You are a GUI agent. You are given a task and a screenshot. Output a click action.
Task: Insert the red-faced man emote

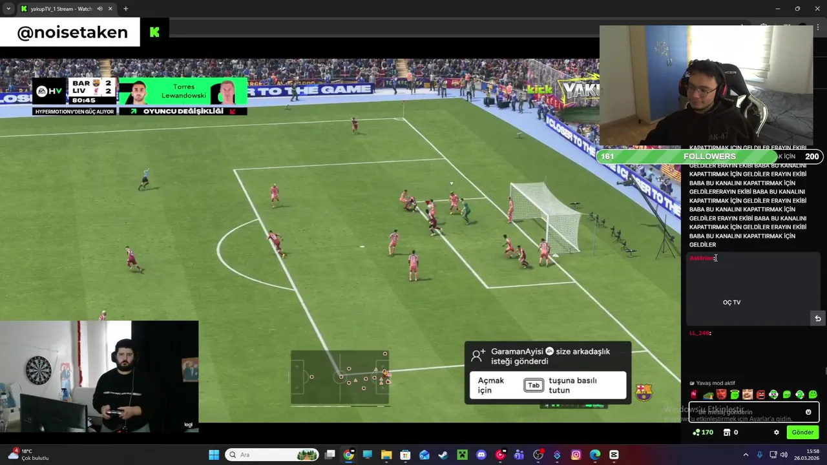point(722,395)
